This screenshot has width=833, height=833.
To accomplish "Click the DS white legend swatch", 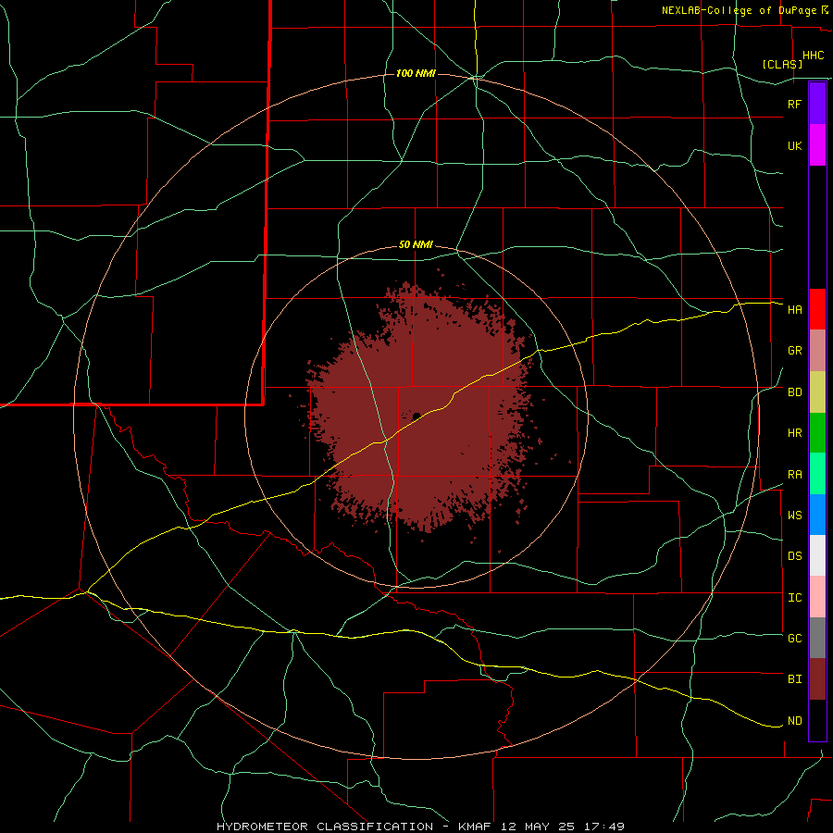I will 817,555.
